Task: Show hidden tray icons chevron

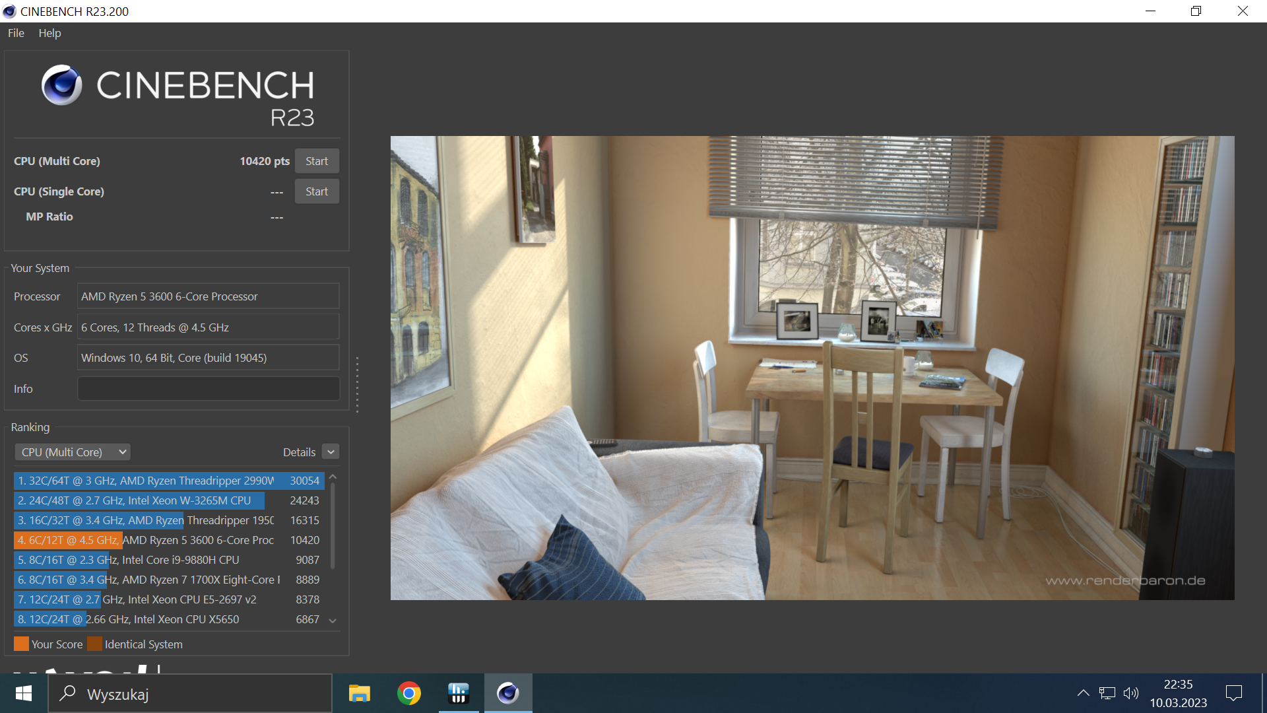Action: tap(1083, 693)
